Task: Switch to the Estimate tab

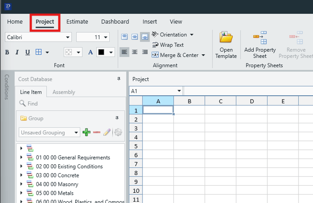Action: 77,22
